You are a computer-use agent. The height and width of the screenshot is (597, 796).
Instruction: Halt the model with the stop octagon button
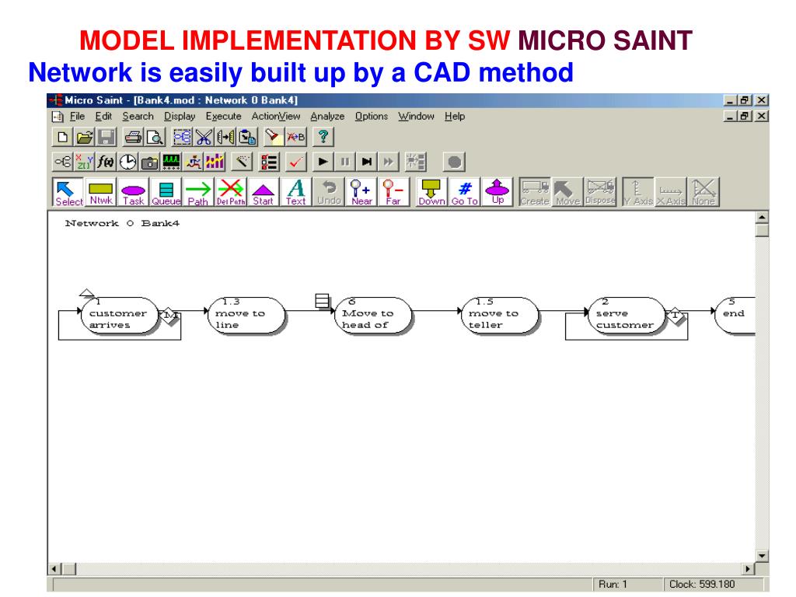[x=454, y=162]
